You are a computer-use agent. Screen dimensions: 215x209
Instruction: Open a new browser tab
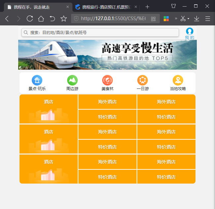coord(147,7)
